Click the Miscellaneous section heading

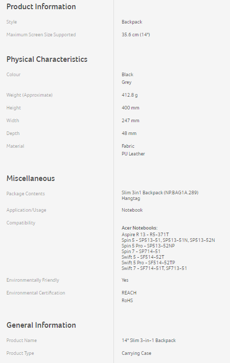[x=31, y=178]
